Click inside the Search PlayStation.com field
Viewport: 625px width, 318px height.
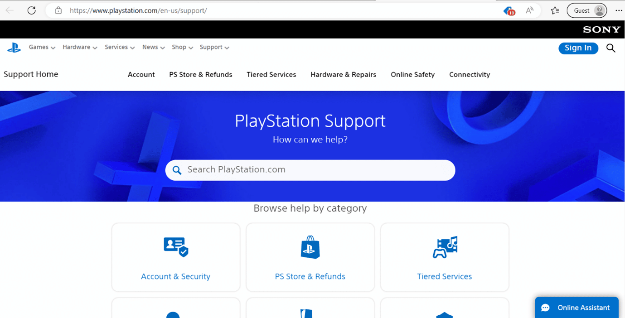[310, 170]
